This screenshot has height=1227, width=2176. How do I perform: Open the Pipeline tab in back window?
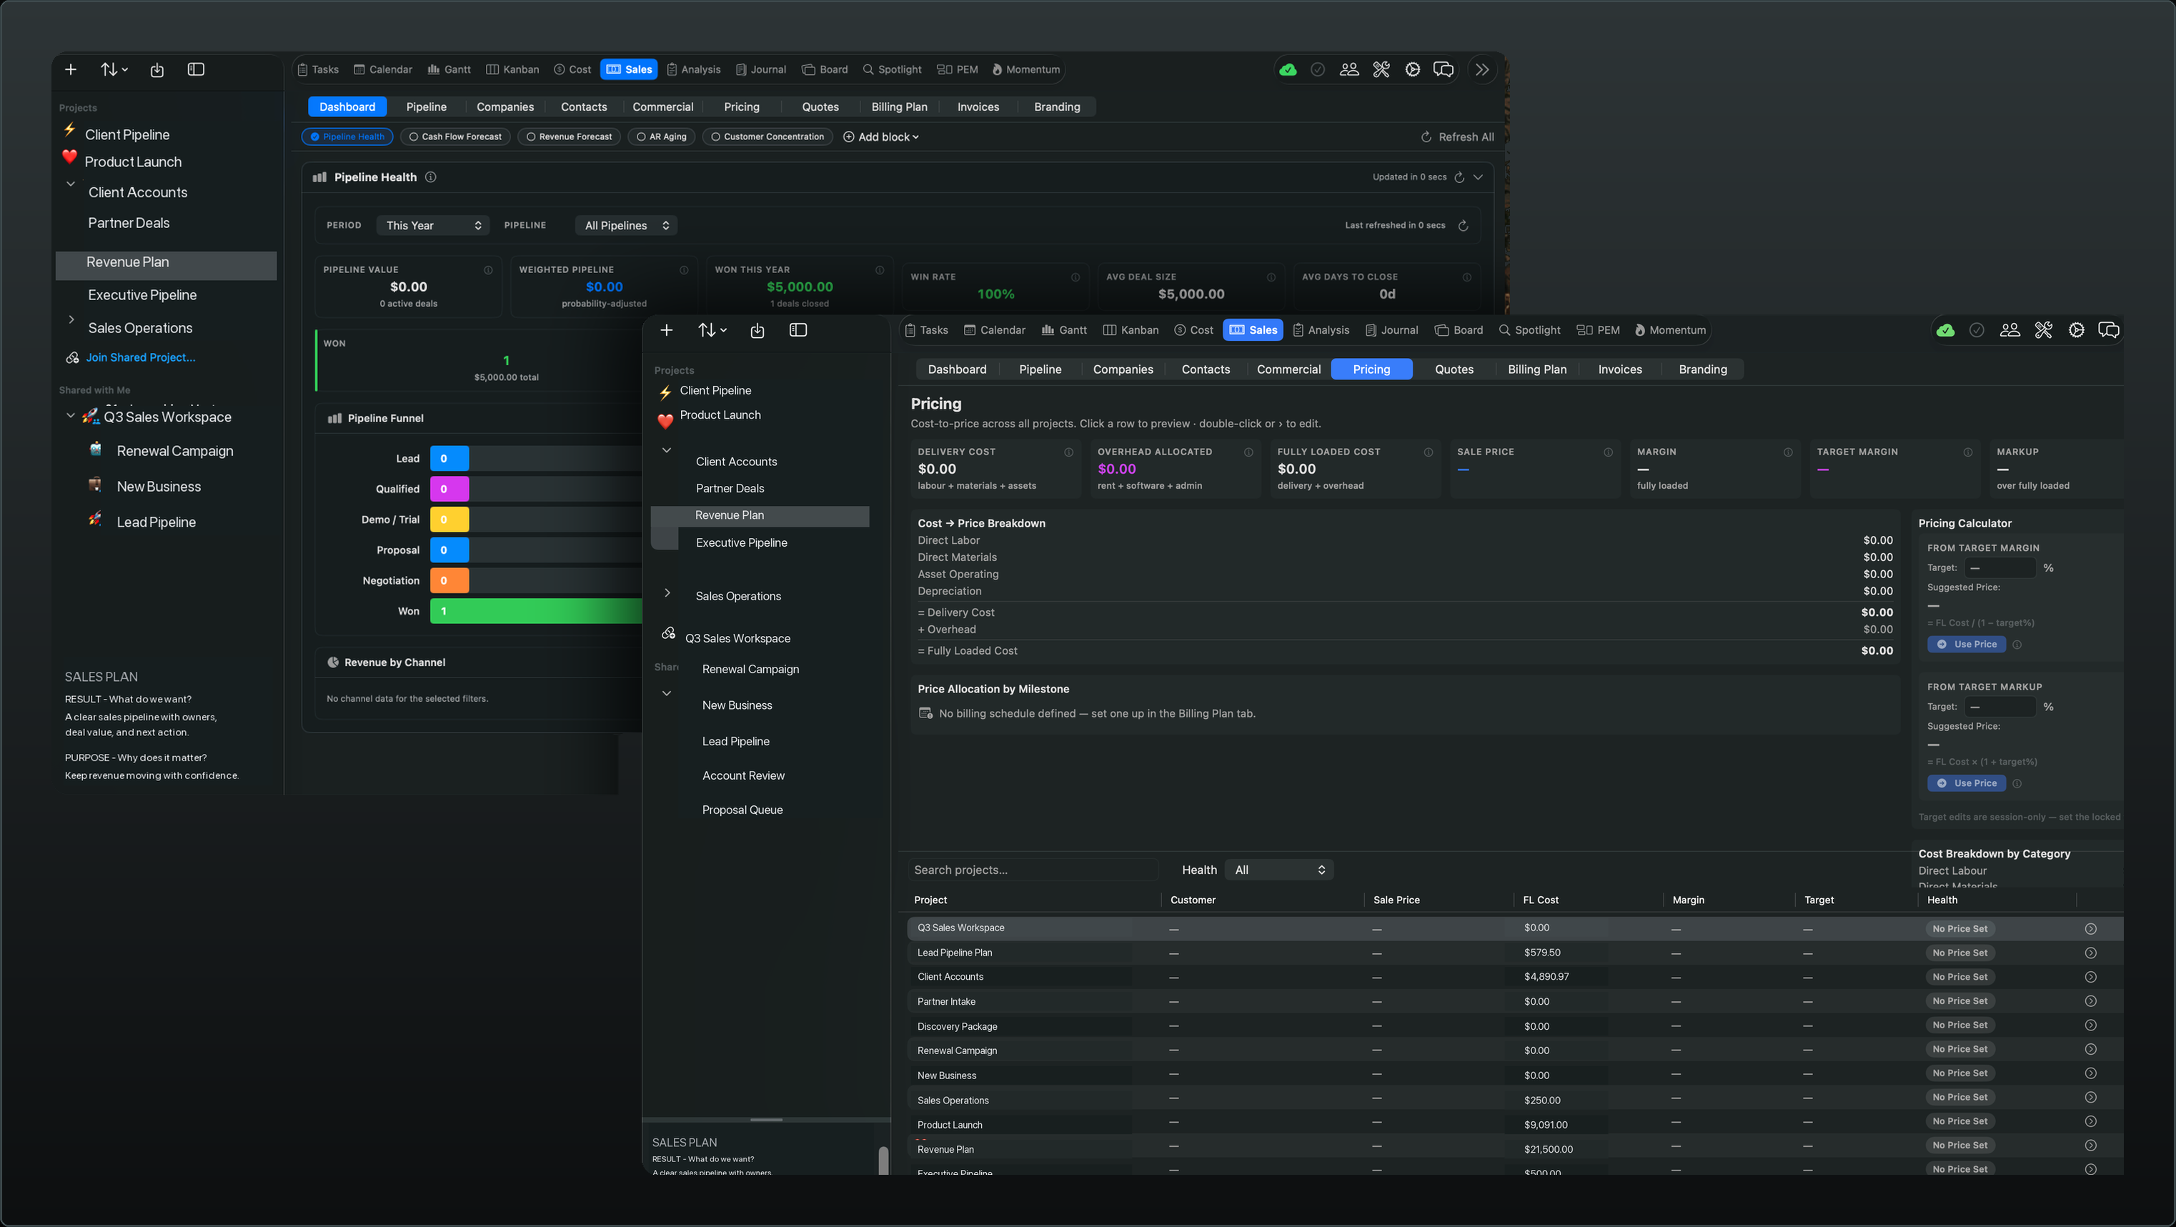(x=427, y=106)
